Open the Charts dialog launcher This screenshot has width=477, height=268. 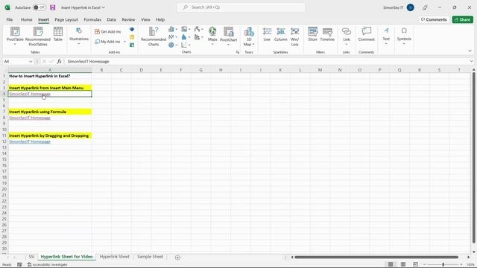pos(238,52)
